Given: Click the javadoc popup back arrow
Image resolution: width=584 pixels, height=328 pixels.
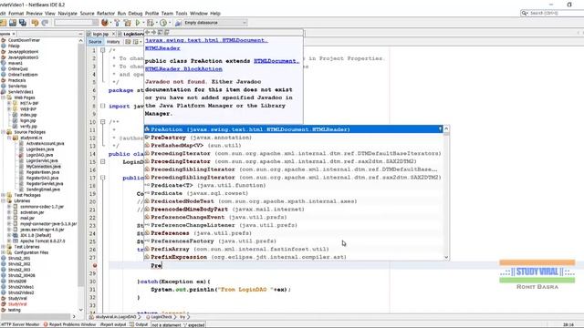Looking at the screenshot, I should tap(148, 33).
